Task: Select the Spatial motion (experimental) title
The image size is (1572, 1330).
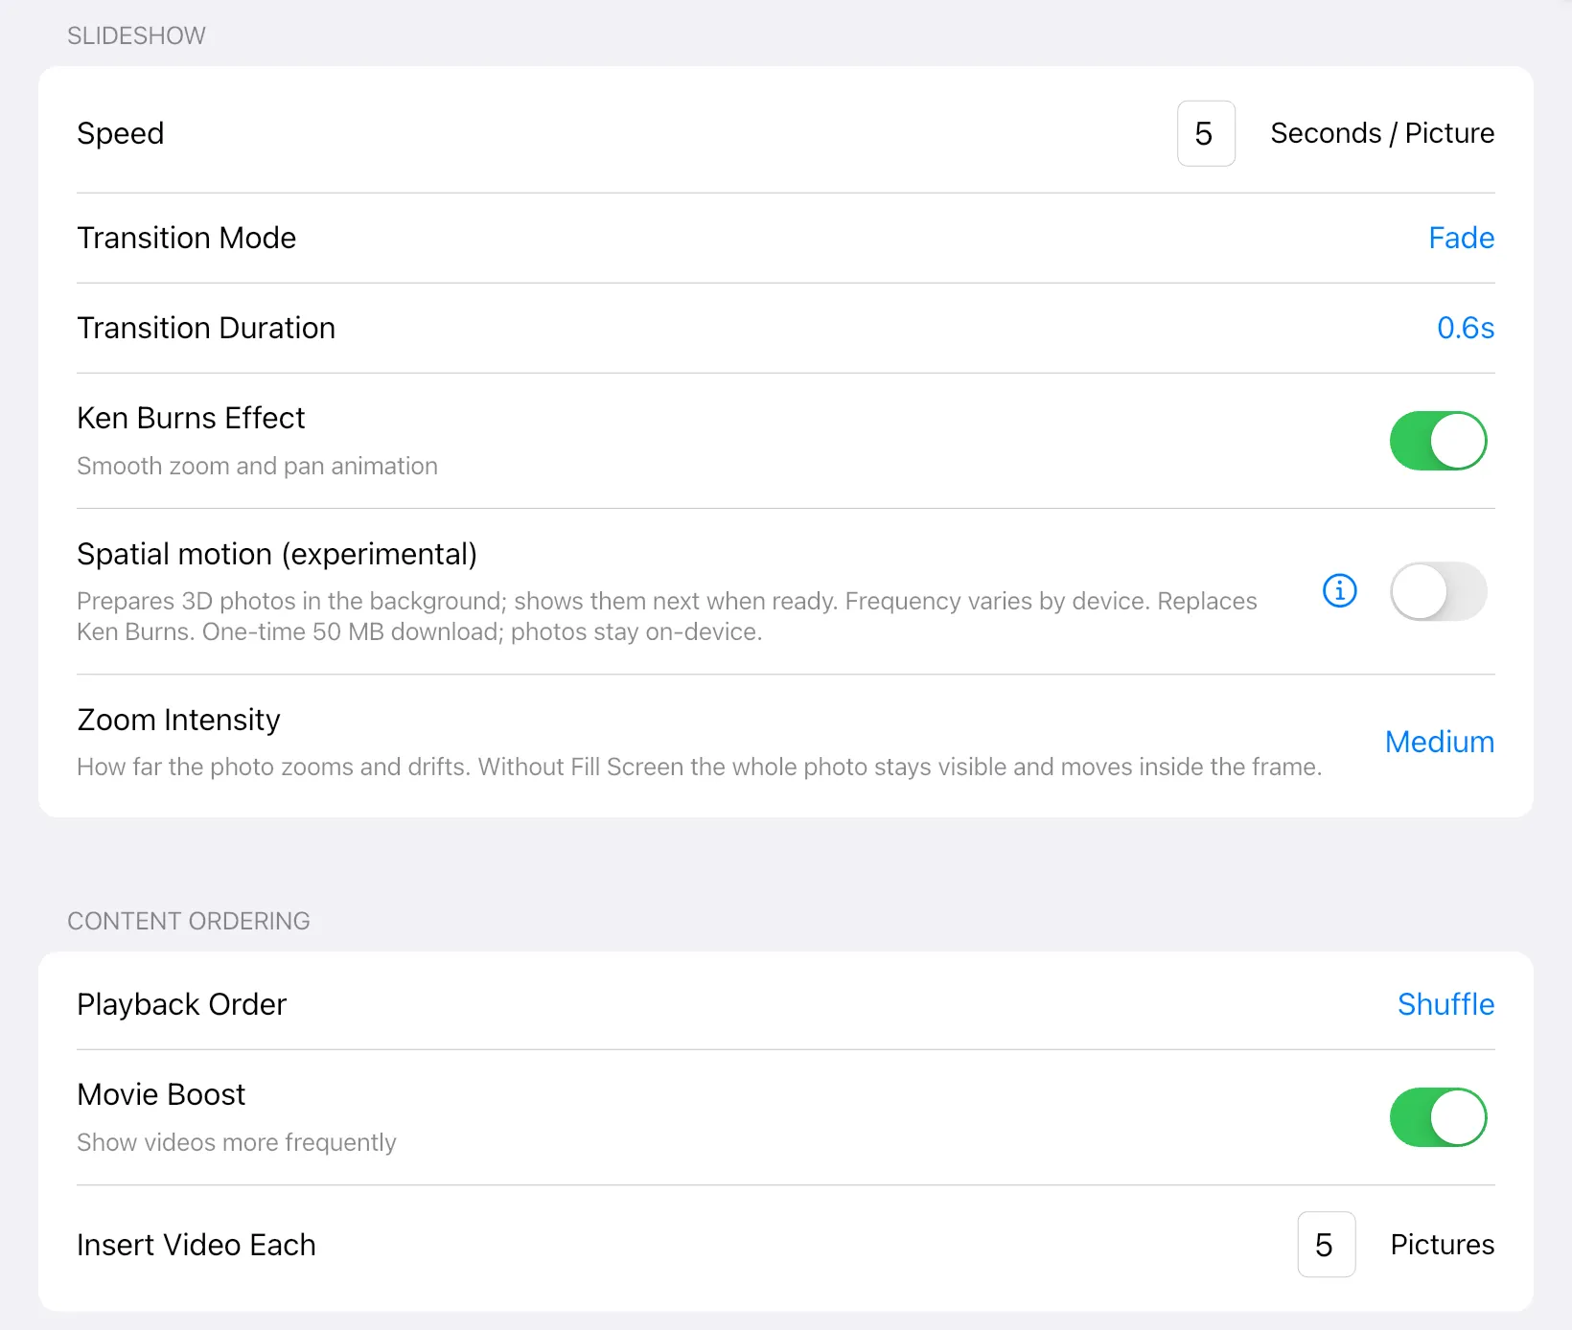Action: click(x=277, y=554)
